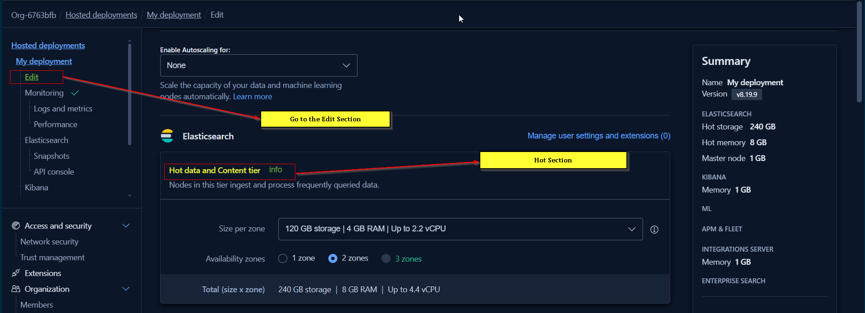The width and height of the screenshot is (865, 313).
Task: Select the 1 zone radio option
Action: 283,258
